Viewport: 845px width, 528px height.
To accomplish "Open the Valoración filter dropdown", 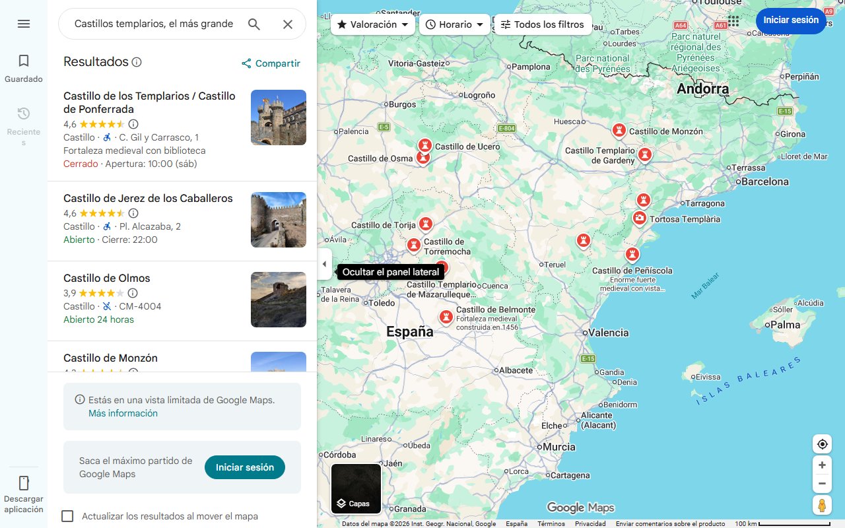I will point(373,24).
